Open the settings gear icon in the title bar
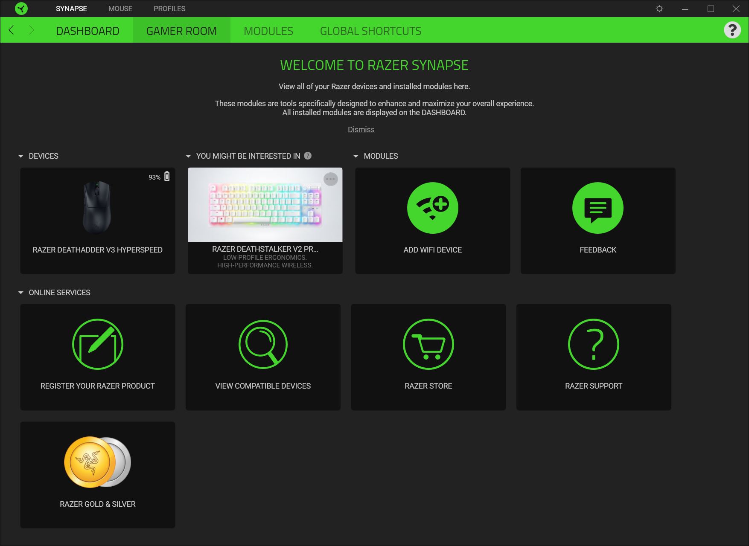Screen dimensions: 749x546 659,9
